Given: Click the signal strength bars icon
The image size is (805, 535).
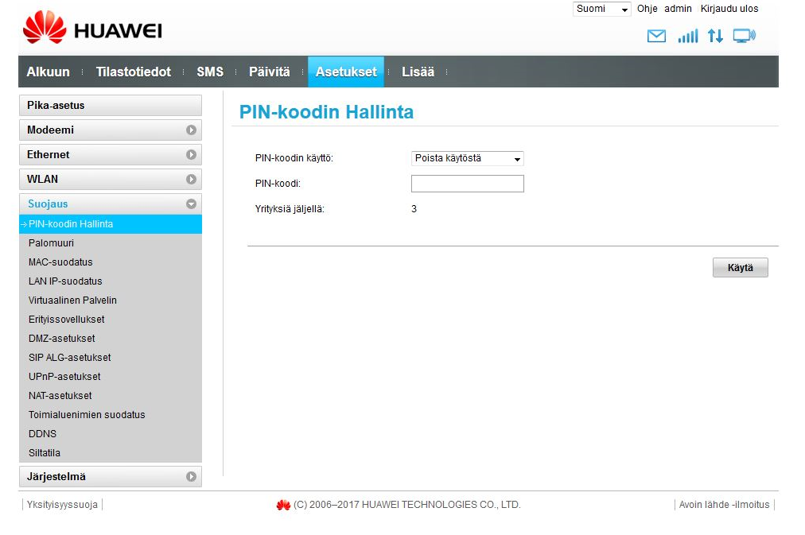Looking at the screenshot, I should (687, 36).
